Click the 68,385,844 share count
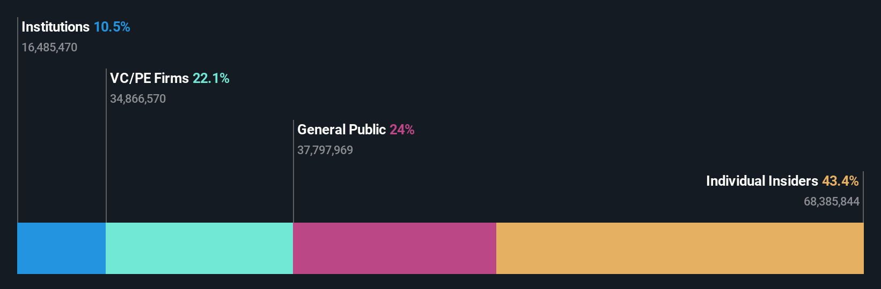Viewport: 881px width, 289px height. pos(832,201)
